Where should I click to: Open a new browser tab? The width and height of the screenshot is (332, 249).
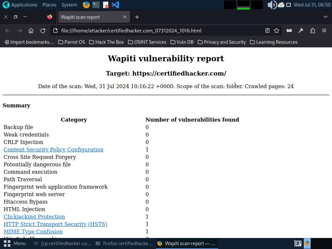(137, 17)
